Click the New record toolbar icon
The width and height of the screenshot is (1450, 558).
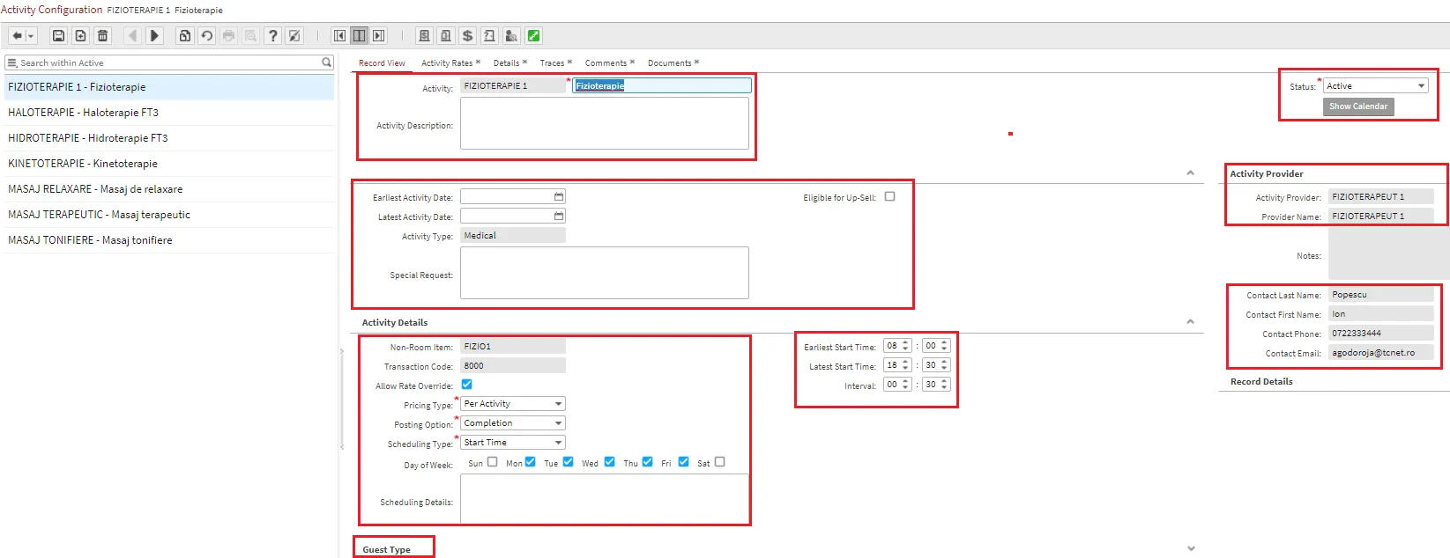[80, 36]
